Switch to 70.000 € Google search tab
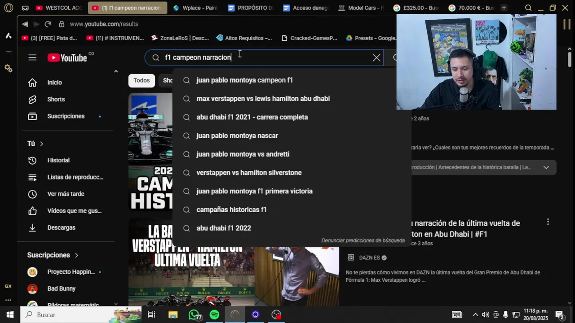The image size is (575, 323). click(472, 8)
